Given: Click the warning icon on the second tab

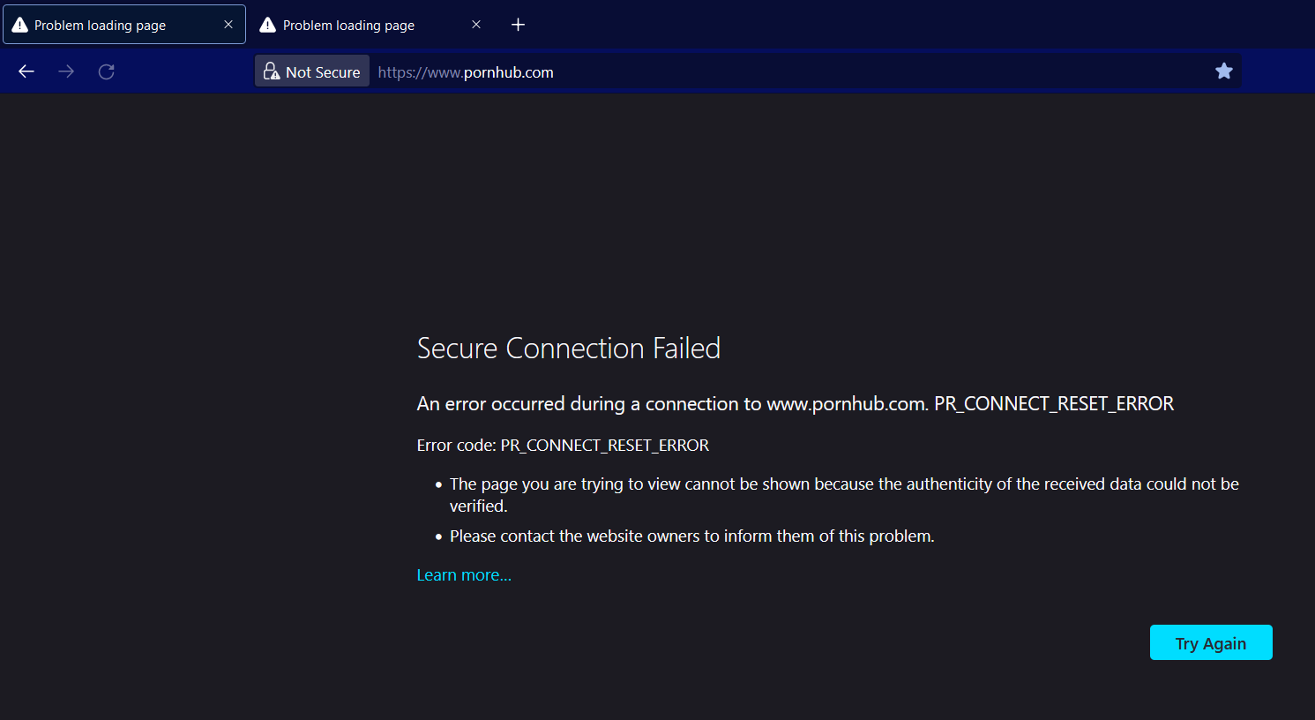Looking at the screenshot, I should click(267, 25).
